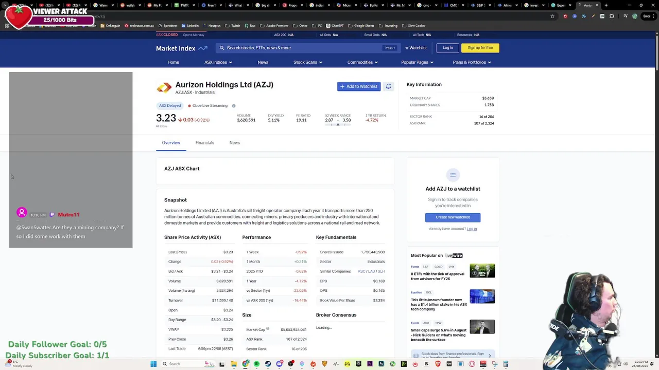Open Small caps surge 5.6% article

[x=439, y=335]
